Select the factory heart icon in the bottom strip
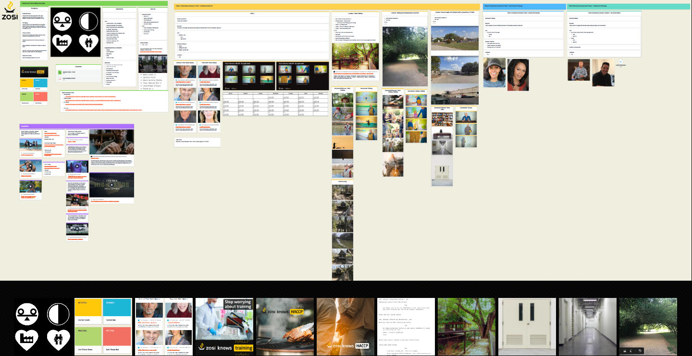The width and height of the screenshot is (692, 356). pyautogui.click(x=27, y=340)
